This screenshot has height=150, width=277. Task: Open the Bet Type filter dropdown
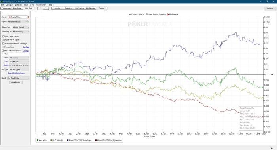[x=19, y=69]
